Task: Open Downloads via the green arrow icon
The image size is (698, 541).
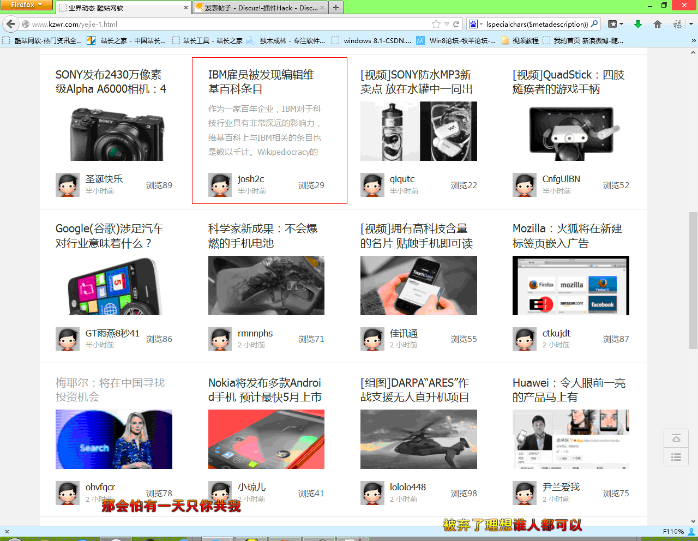Action: 638,24
